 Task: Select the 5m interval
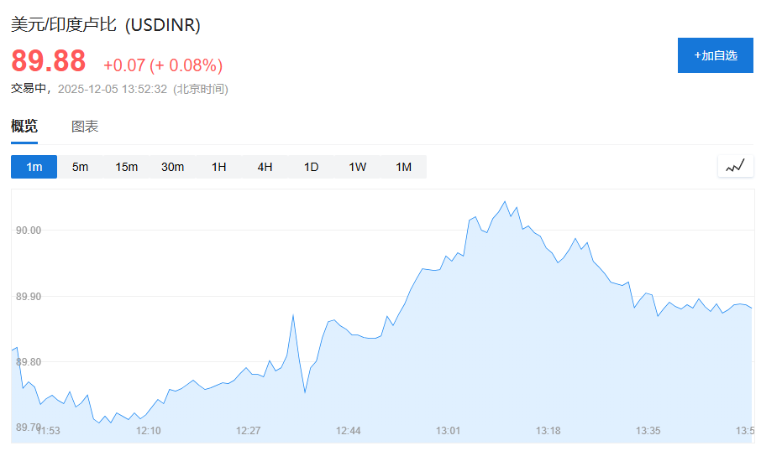click(80, 167)
